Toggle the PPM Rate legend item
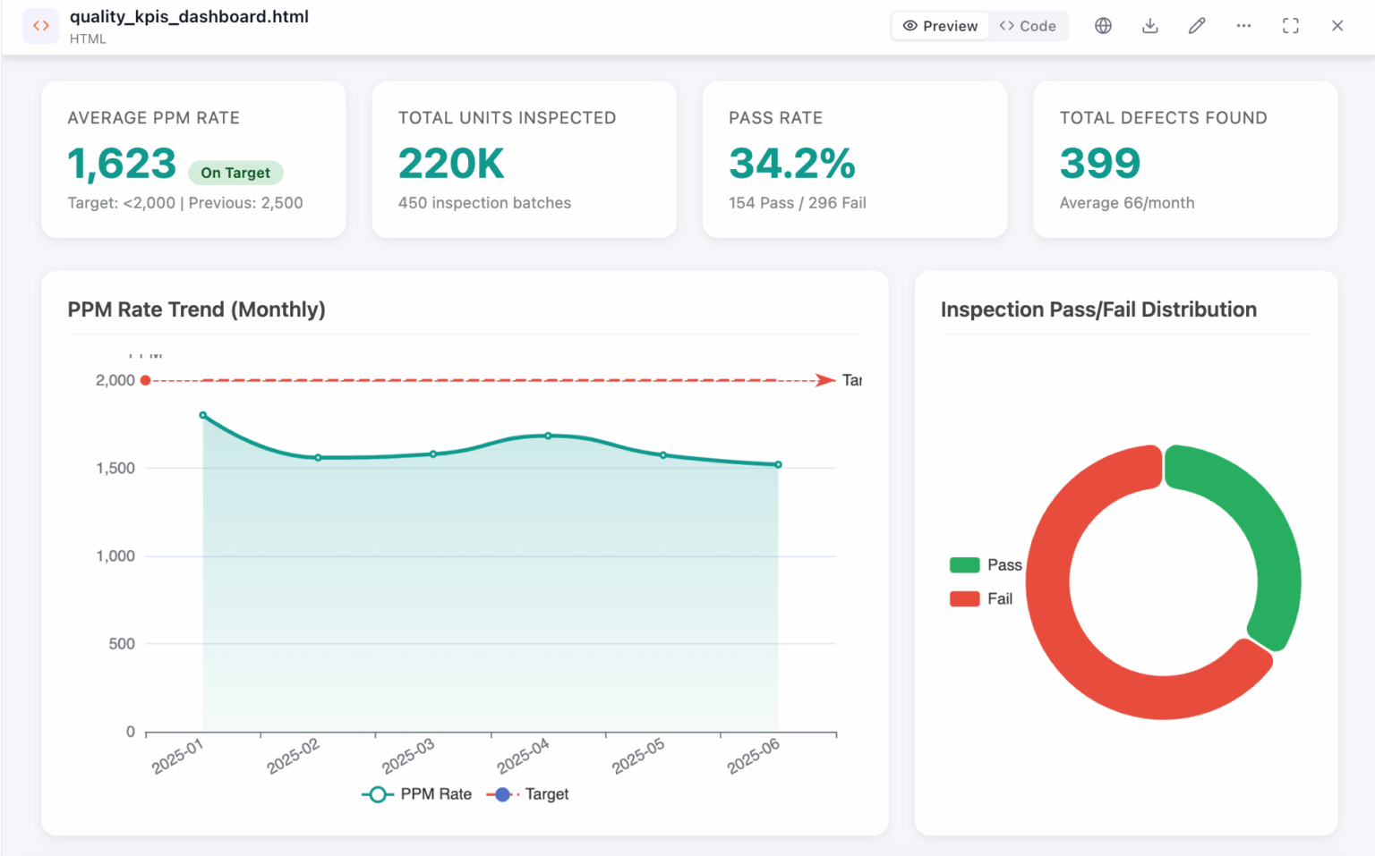The width and height of the screenshot is (1375, 856). point(417,794)
